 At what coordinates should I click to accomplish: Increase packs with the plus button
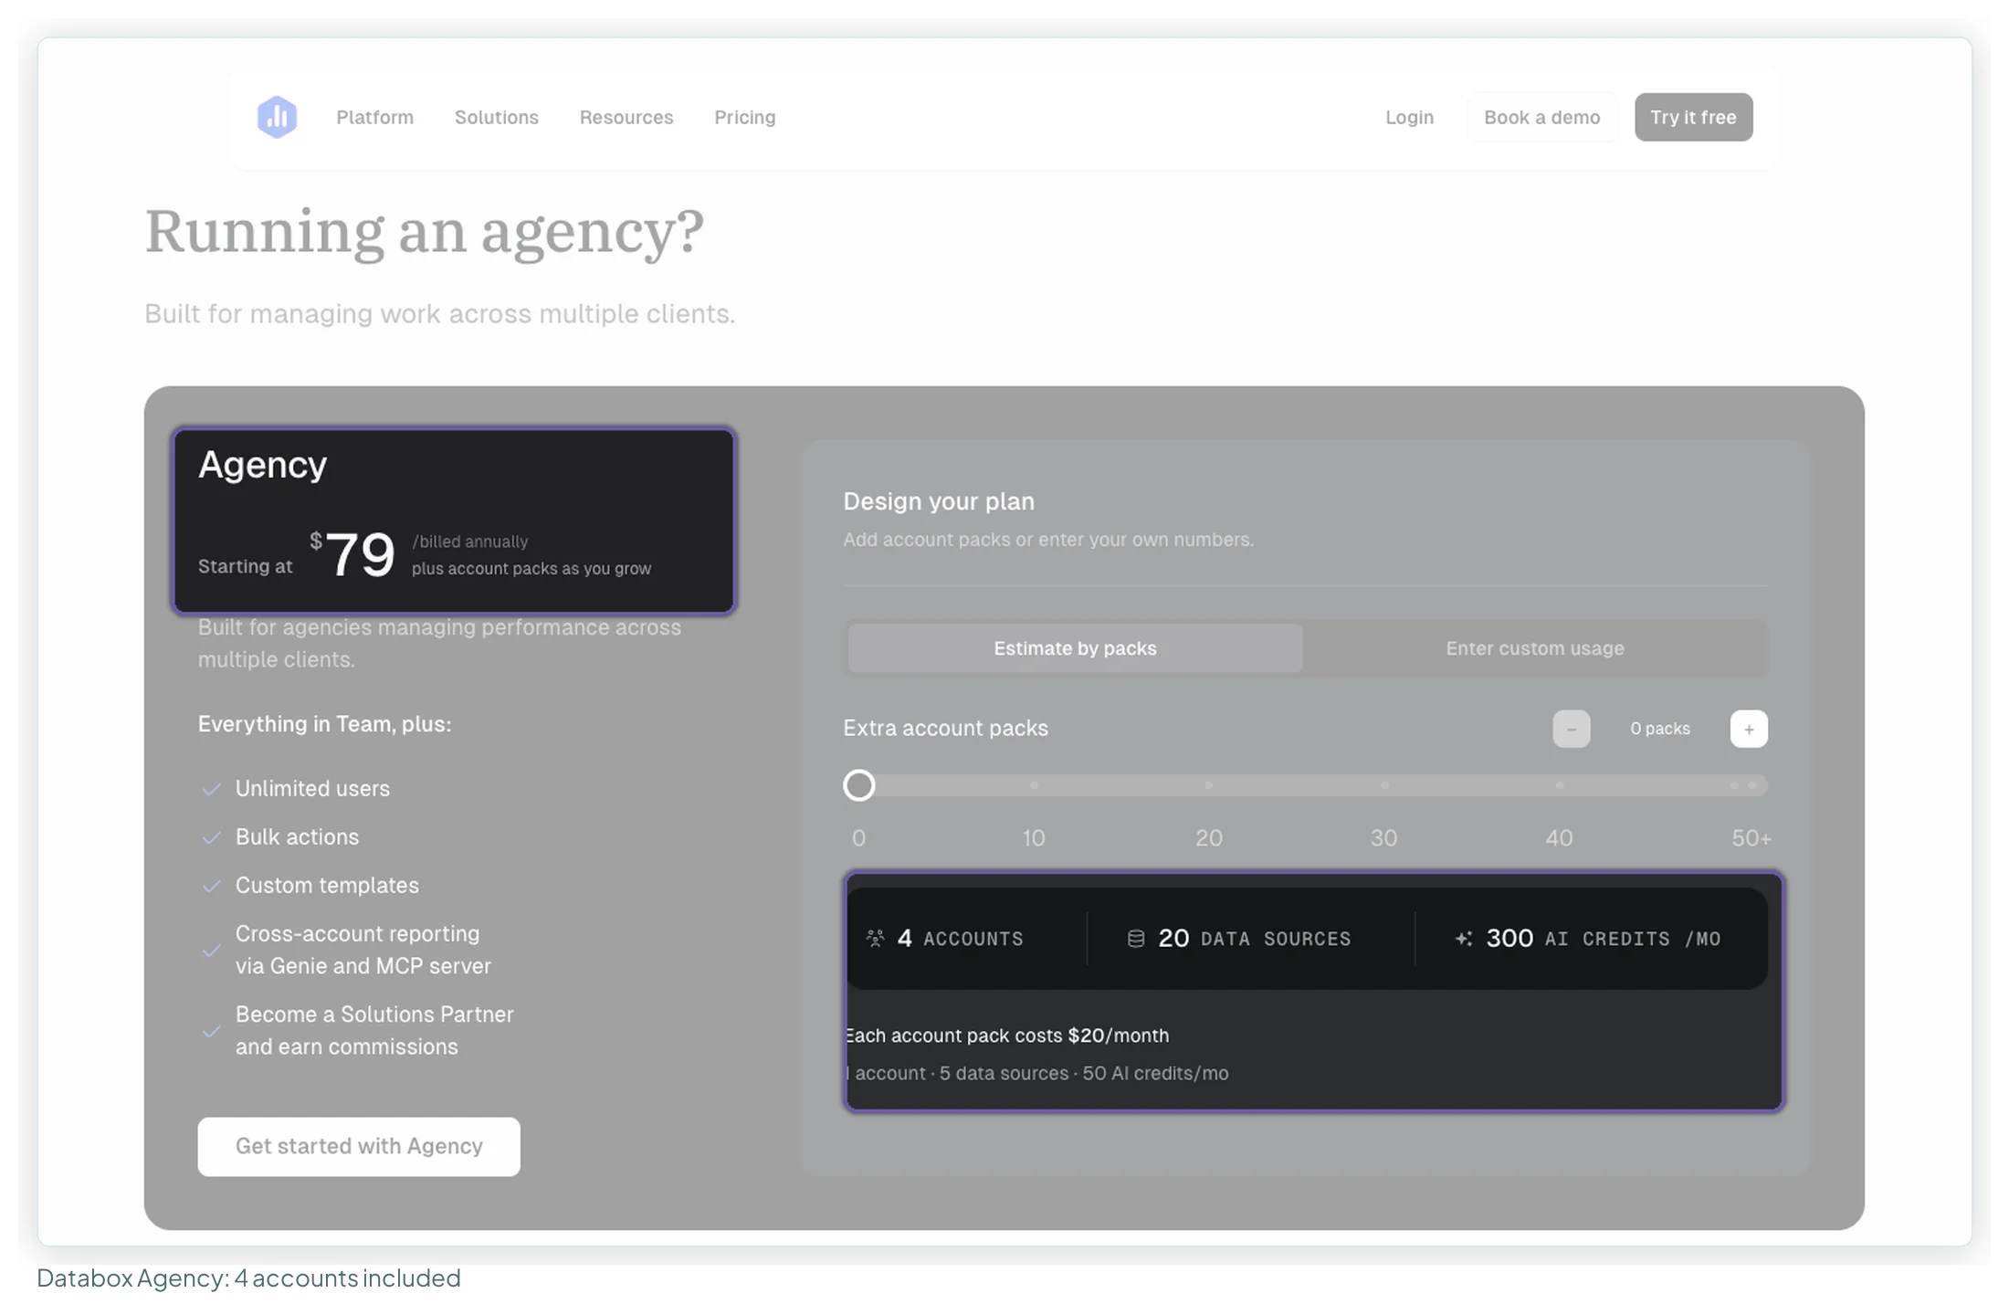coord(1749,729)
